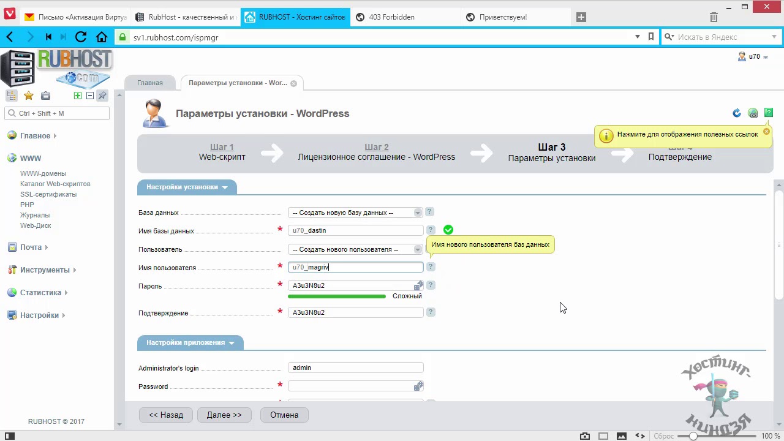Click the Далее >> button
This screenshot has height=441, width=784.
point(224,415)
